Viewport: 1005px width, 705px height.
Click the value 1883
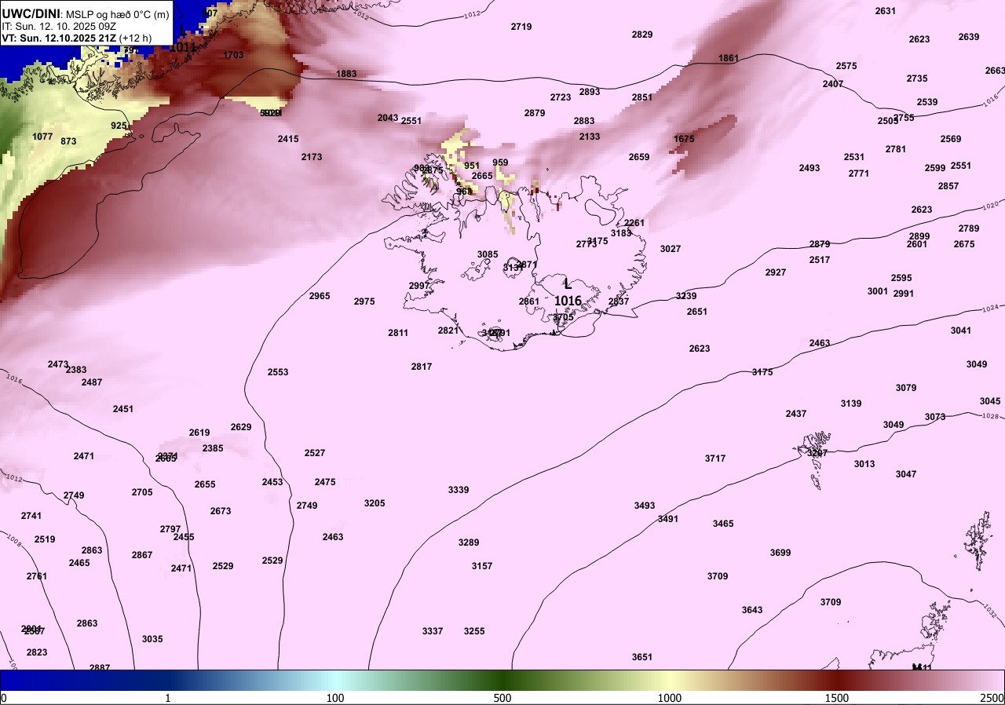tap(346, 74)
